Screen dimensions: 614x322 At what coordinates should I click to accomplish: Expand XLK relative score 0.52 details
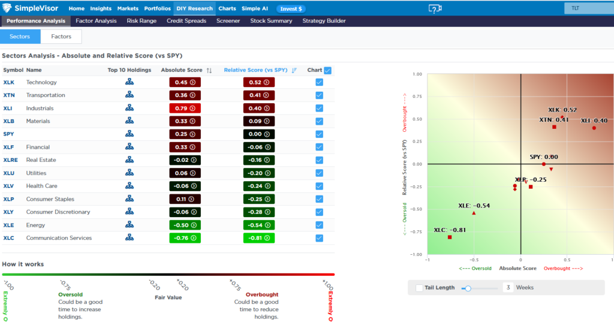259,82
